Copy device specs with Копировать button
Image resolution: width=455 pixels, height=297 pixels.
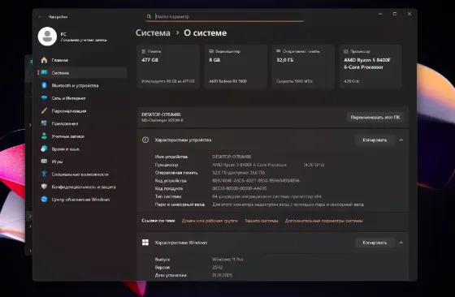coord(375,140)
